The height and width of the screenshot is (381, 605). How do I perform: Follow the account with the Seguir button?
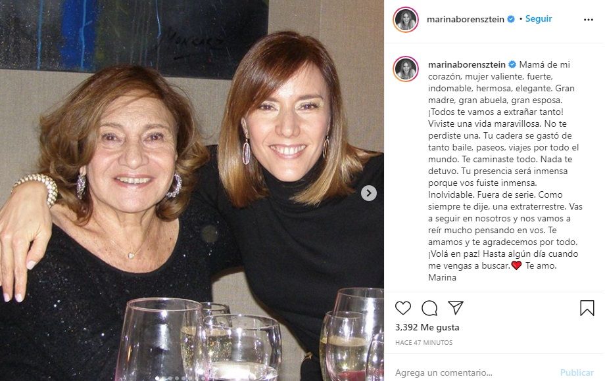click(539, 20)
